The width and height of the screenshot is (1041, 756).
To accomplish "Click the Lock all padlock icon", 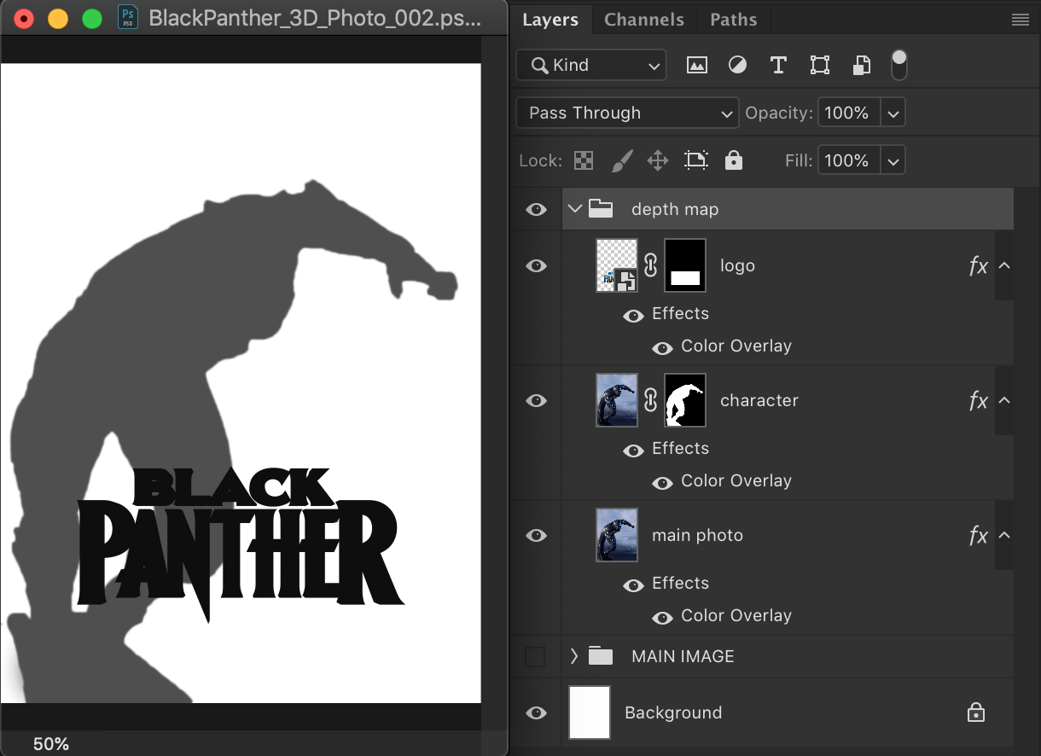I will point(734,160).
